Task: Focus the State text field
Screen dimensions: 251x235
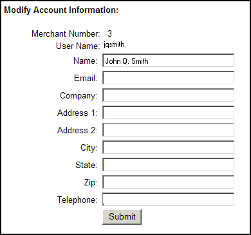Action: tap(168, 165)
